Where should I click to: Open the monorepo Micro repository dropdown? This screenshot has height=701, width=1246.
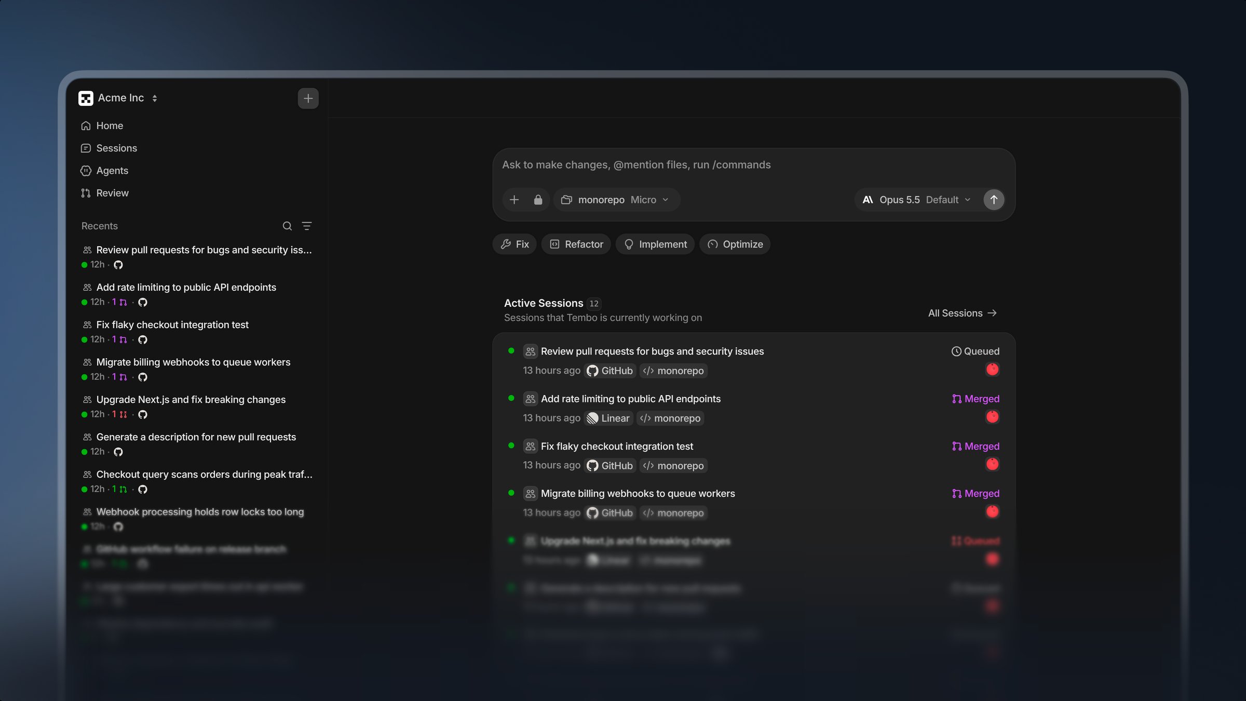(x=616, y=200)
